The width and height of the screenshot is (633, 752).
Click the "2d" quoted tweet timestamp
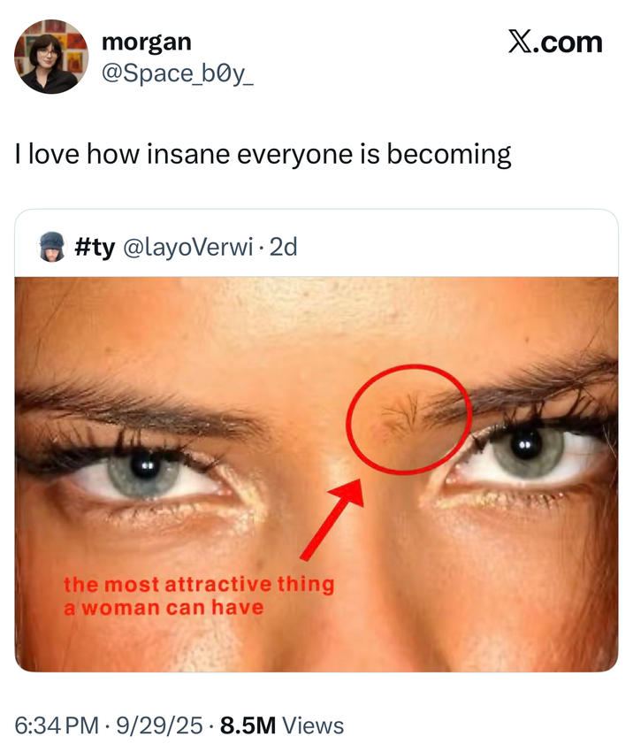tap(283, 248)
